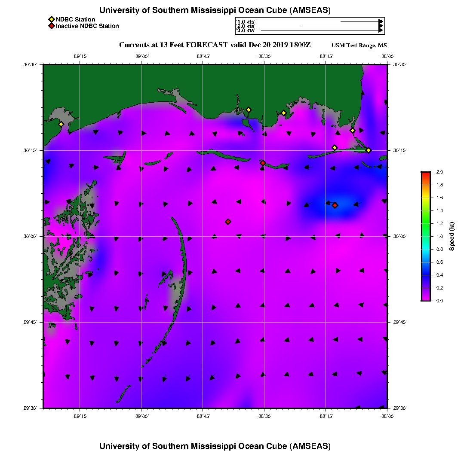Click the top University of Southern Mississippi title
The height and width of the screenshot is (451, 473).
coord(215,10)
